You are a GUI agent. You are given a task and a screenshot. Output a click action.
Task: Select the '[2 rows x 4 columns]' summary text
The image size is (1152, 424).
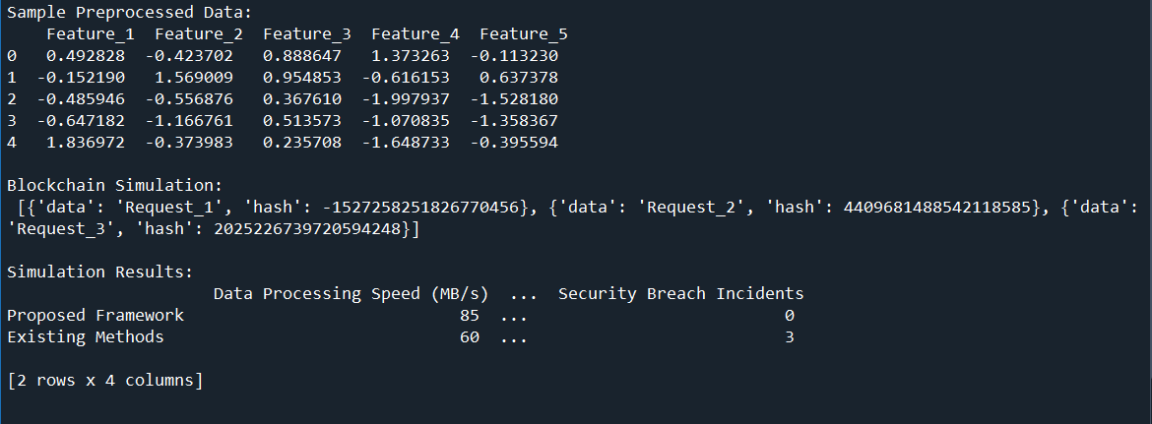pyautogui.click(x=105, y=381)
